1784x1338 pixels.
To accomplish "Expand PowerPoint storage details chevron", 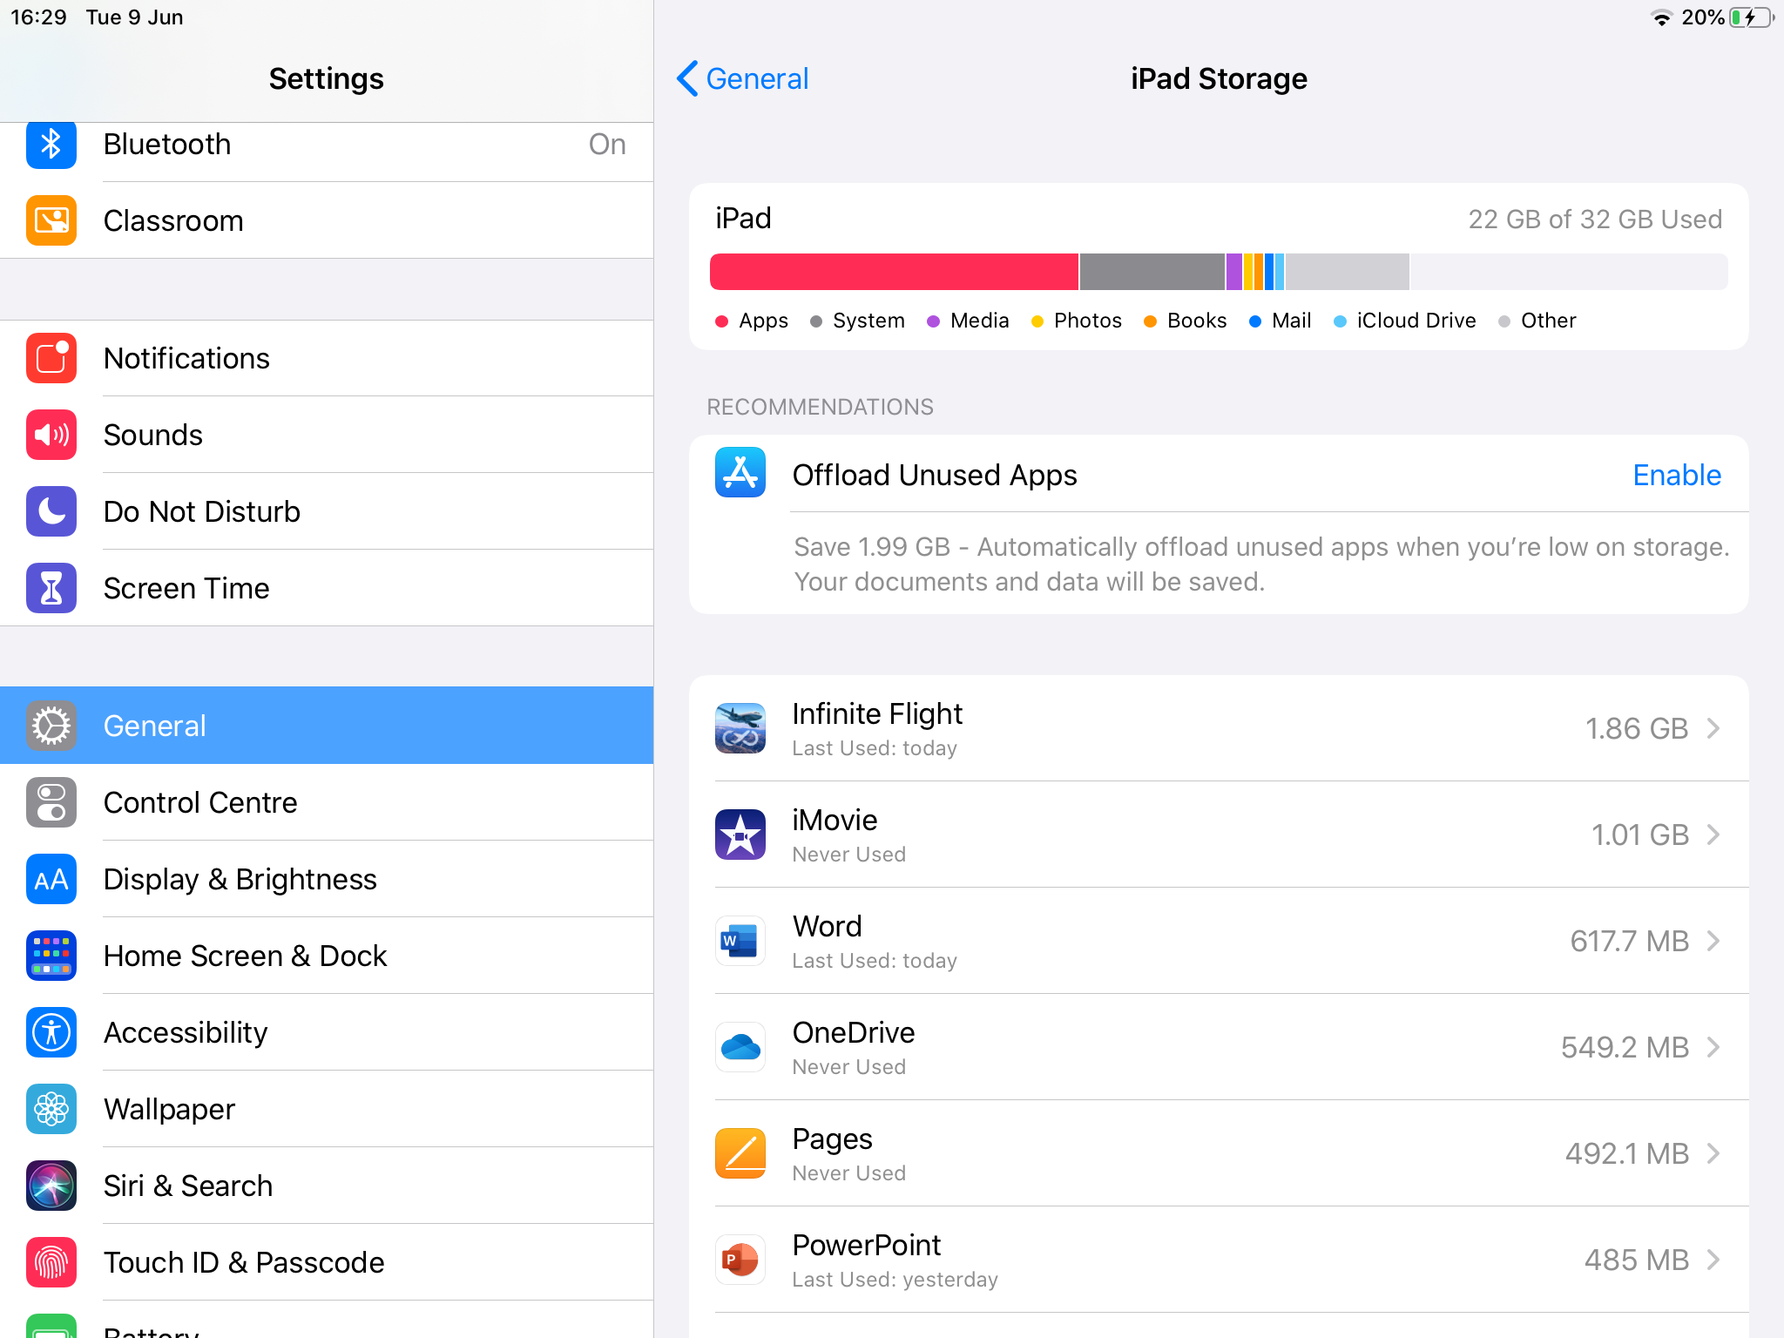I will tap(1713, 1260).
